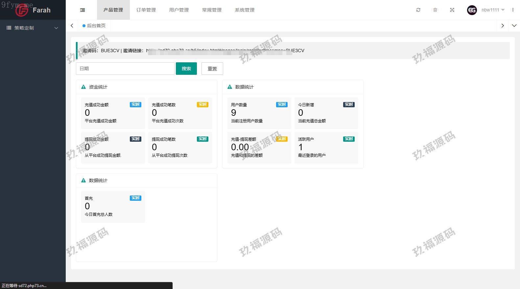The height and width of the screenshot is (289, 520).
Task: Click the refresh icon in top bar
Action: click(x=418, y=10)
